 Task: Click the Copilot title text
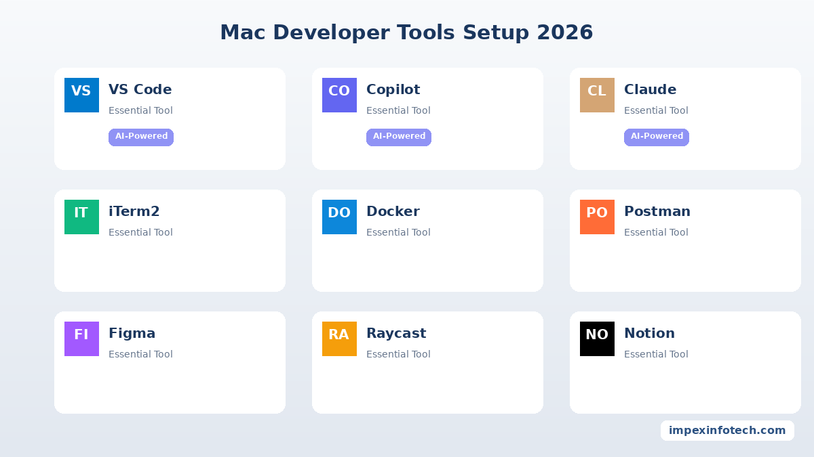click(393, 89)
